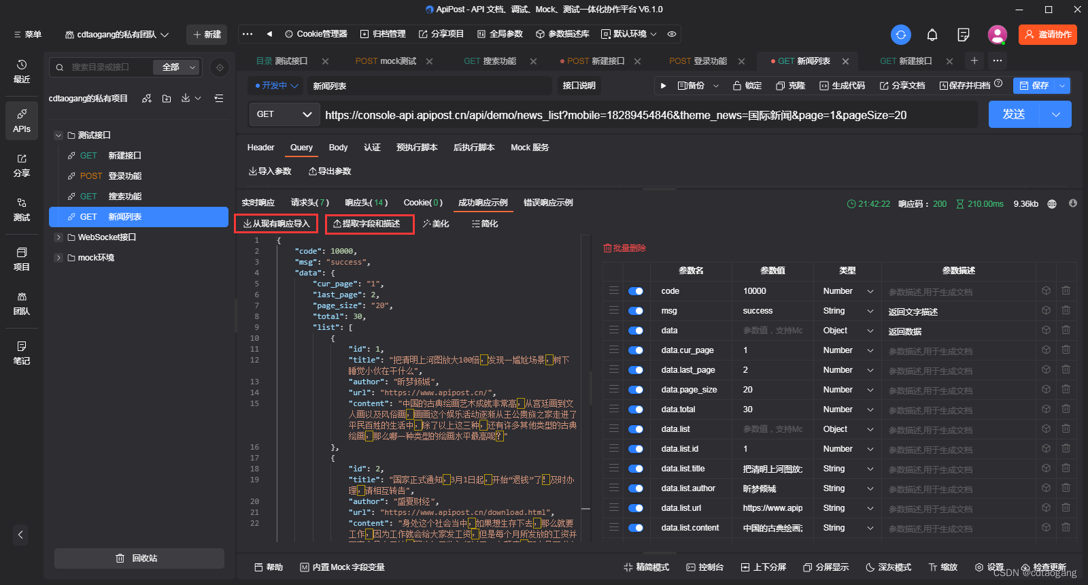
Task: Open 归档管理 archive management
Action: click(x=383, y=34)
